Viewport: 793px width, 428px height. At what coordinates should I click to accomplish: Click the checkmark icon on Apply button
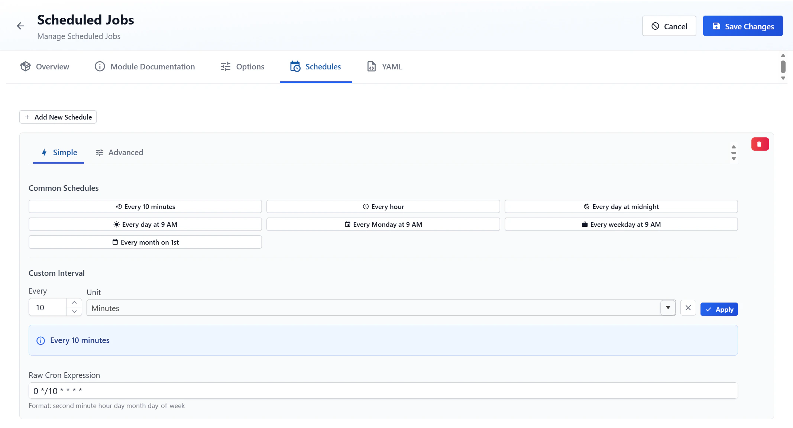point(709,309)
